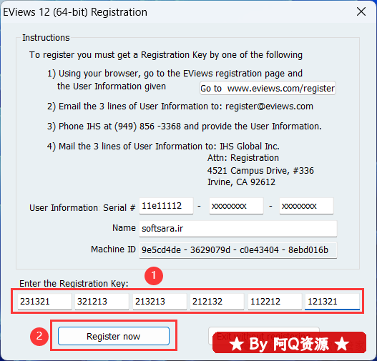This screenshot has width=377, height=361.
Task: Focus the registration key box showing 213213
Action: [x=160, y=301]
